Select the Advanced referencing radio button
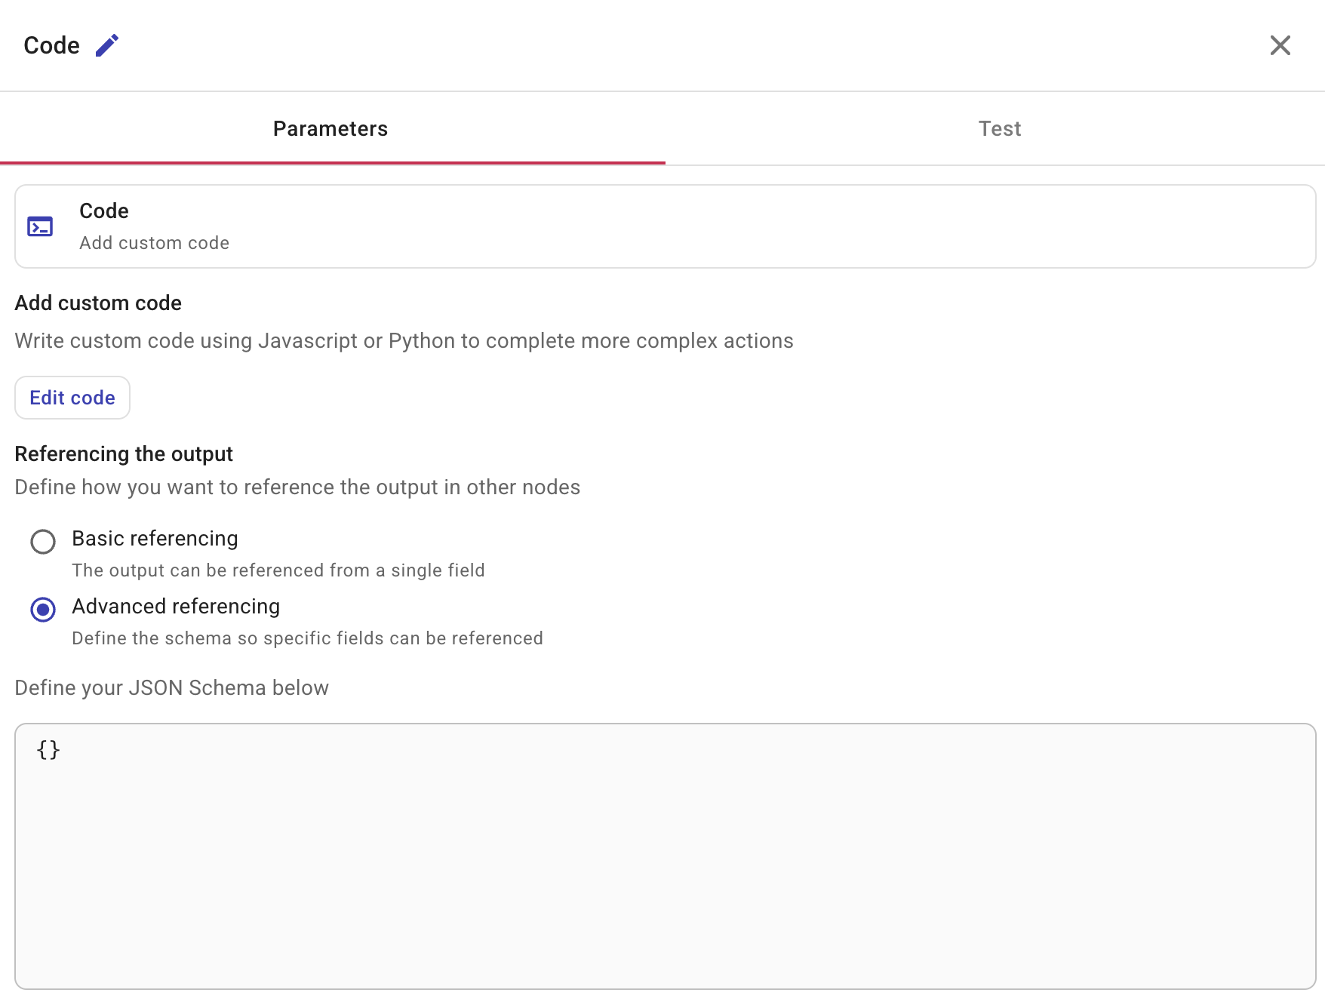 click(x=43, y=609)
